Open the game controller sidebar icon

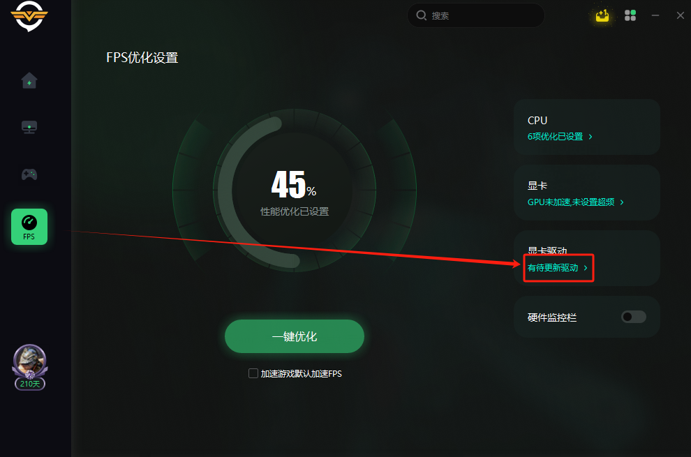pos(29,174)
